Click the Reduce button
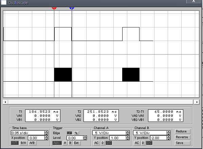 pyautogui.click(x=182, y=131)
